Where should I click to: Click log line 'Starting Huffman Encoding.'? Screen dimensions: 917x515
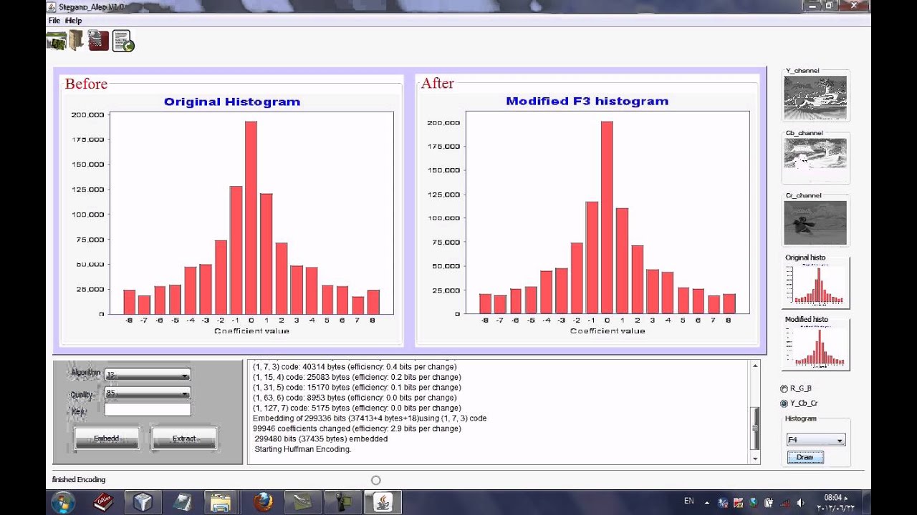[303, 449]
